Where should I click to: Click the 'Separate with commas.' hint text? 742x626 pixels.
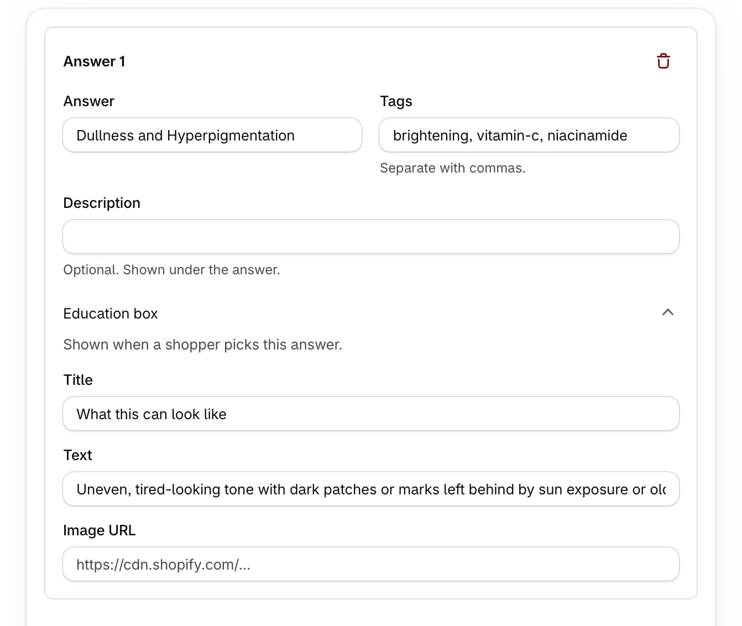(x=453, y=168)
